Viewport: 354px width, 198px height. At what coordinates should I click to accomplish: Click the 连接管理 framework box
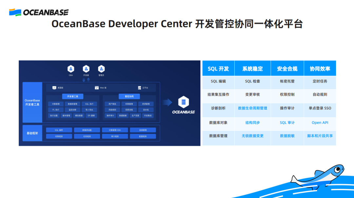point(143,130)
